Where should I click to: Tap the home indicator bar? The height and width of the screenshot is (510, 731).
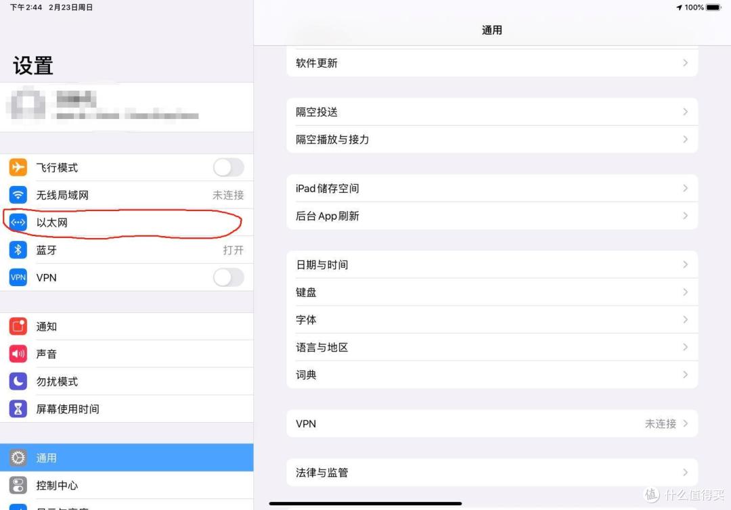[365, 503]
